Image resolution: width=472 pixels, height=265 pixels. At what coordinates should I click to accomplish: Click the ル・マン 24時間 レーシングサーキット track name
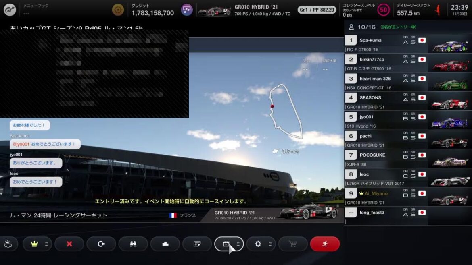[58, 215]
